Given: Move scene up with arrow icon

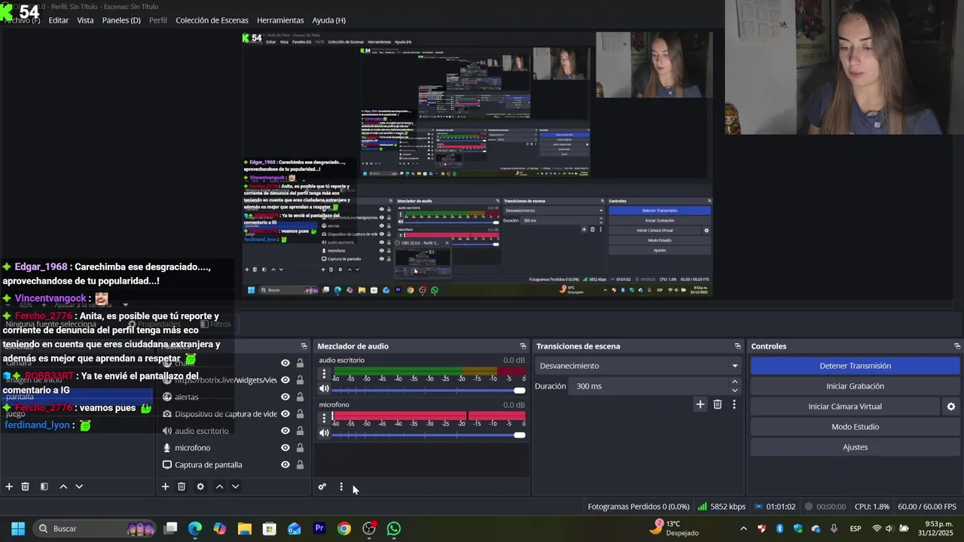Looking at the screenshot, I should click(63, 486).
